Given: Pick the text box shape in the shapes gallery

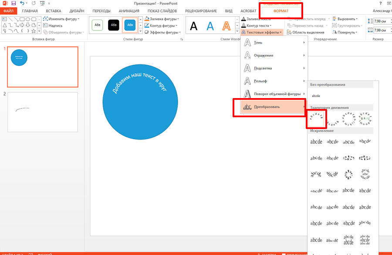Looking at the screenshot, I should pos(4,19).
